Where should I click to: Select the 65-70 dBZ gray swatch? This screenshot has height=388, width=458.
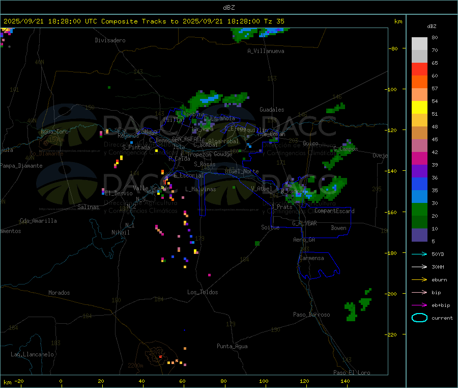[x=419, y=56]
